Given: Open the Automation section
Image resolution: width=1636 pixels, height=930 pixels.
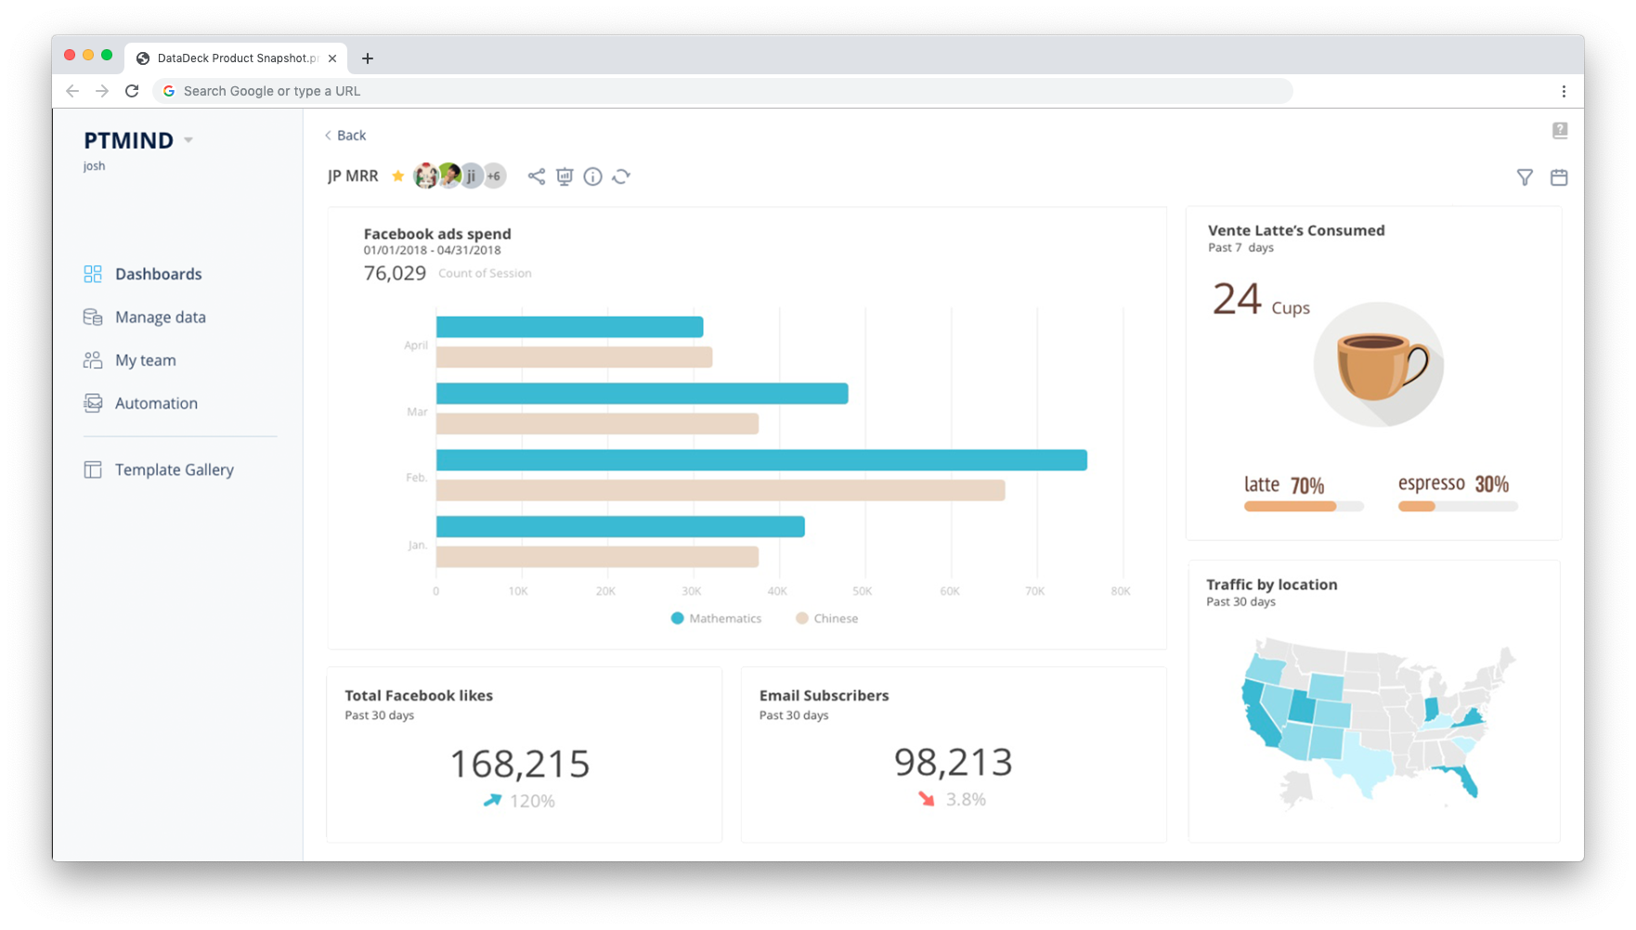Looking at the screenshot, I should [x=156, y=403].
